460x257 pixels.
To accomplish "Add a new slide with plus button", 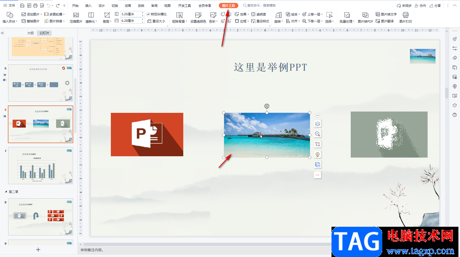I will pyautogui.click(x=38, y=250).
